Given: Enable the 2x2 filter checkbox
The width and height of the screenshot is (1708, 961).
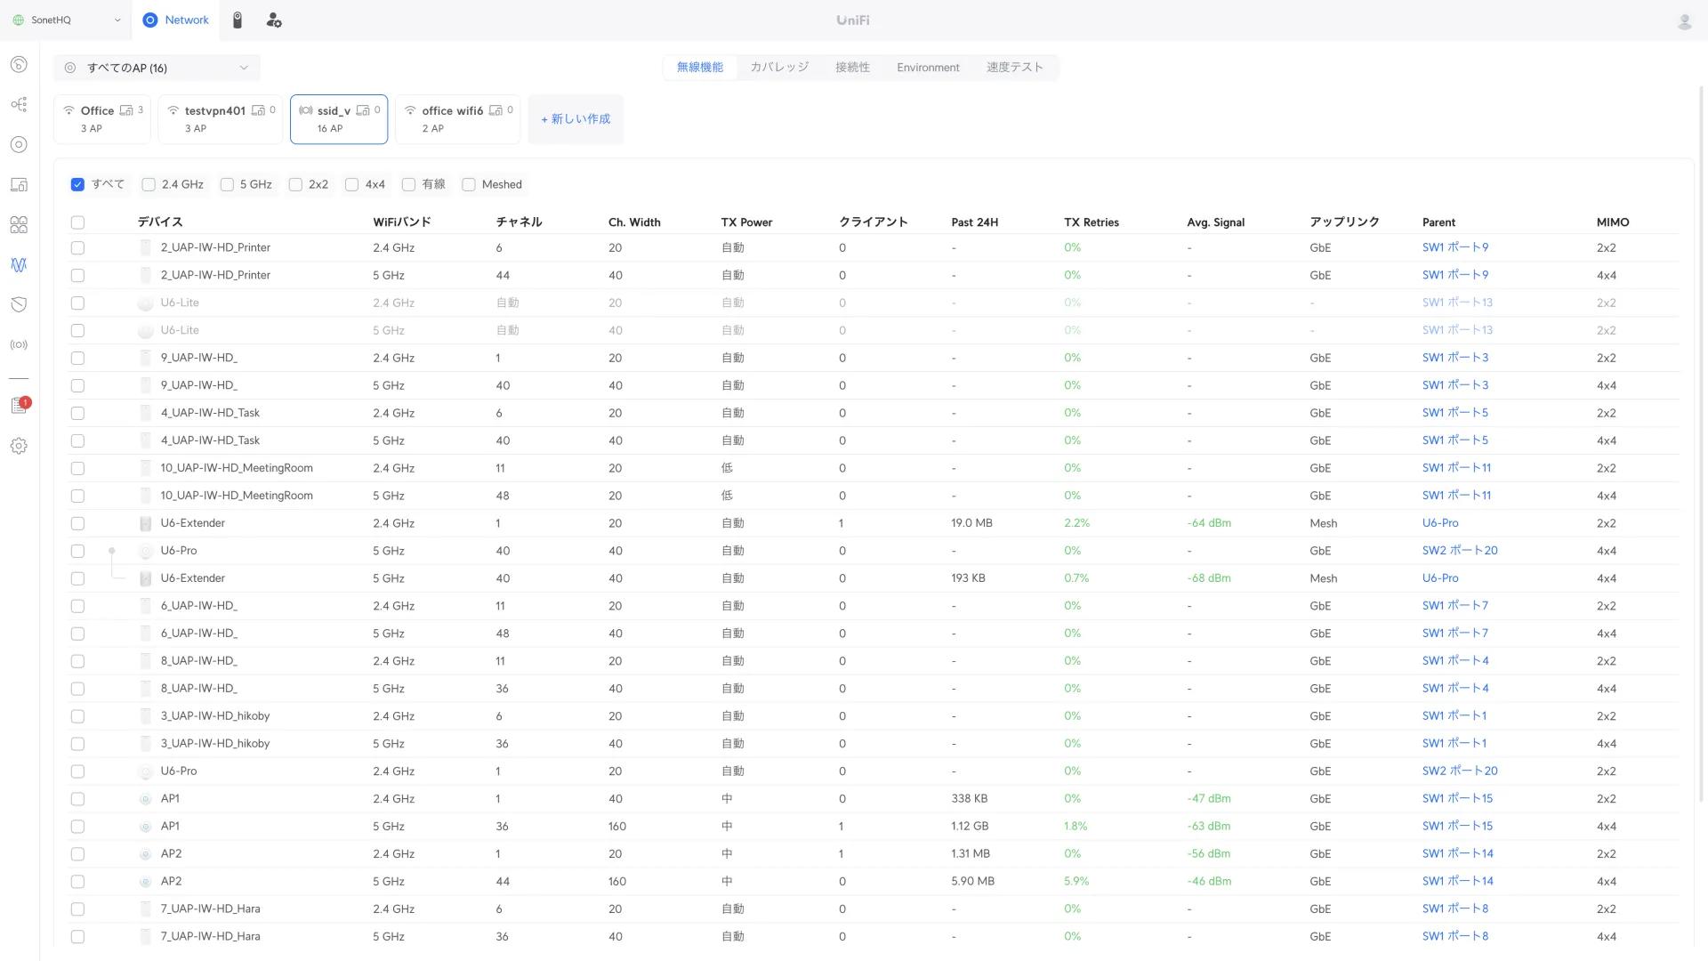Looking at the screenshot, I should [x=295, y=184].
